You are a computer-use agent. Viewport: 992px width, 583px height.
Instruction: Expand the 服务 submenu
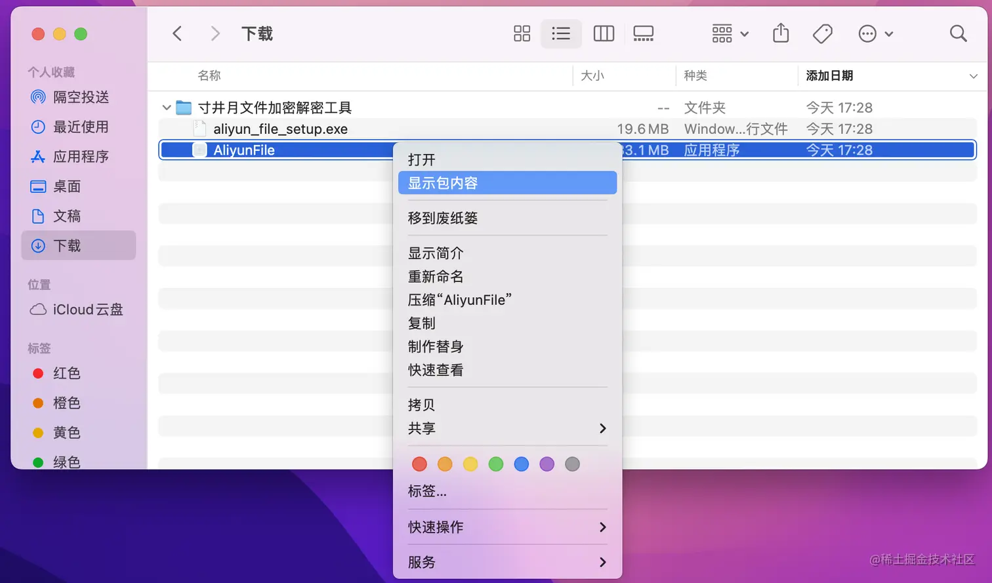507,562
